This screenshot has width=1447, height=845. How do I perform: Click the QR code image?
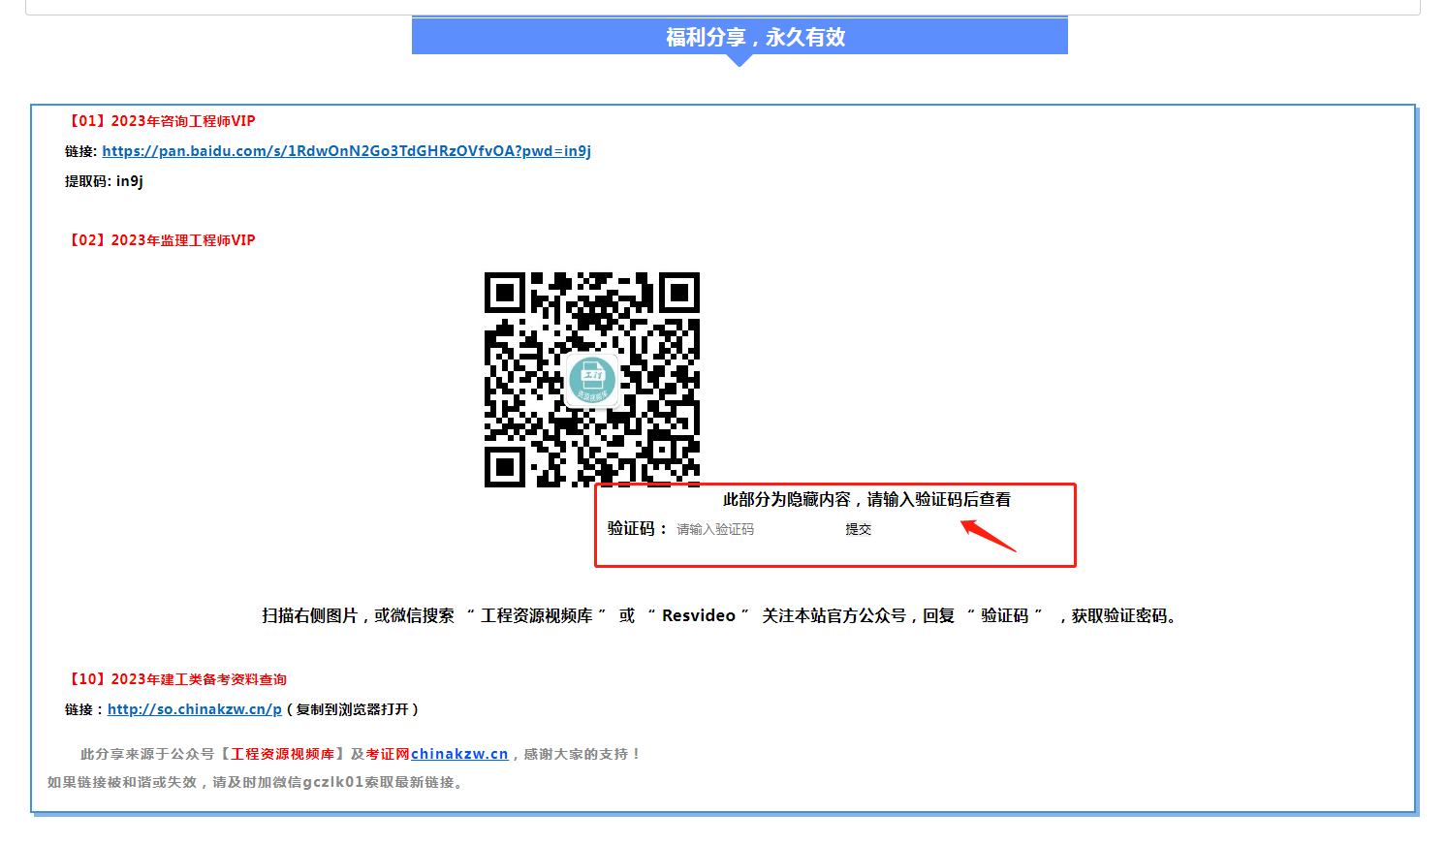click(x=591, y=379)
